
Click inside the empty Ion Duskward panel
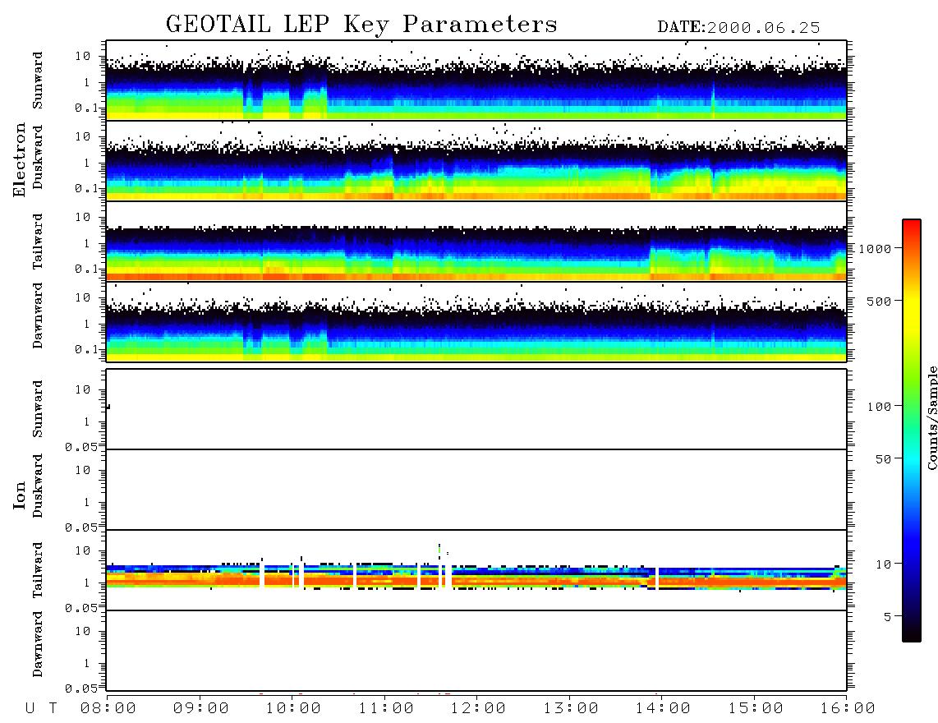pos(476,490)
